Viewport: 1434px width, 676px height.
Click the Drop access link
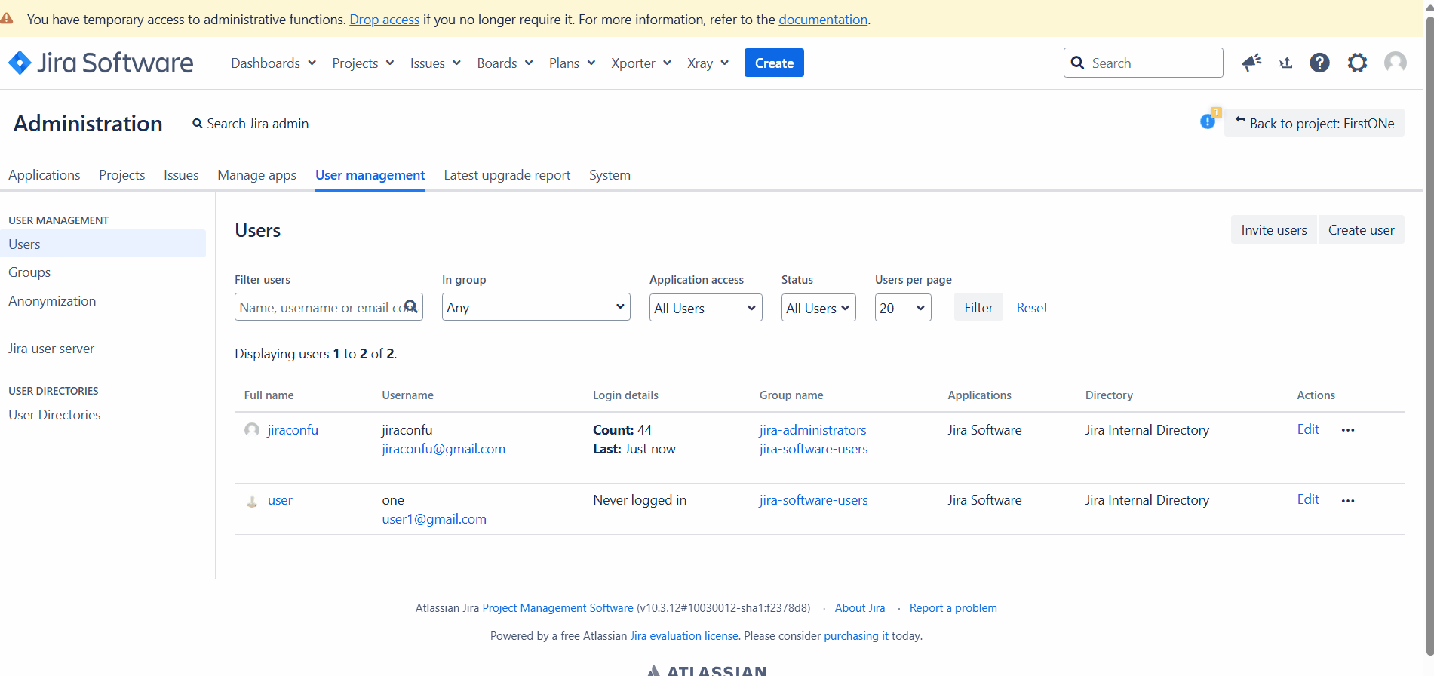tap(384, 20)
